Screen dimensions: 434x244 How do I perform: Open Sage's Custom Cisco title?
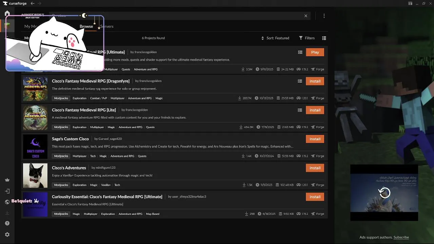pos(70,139)
